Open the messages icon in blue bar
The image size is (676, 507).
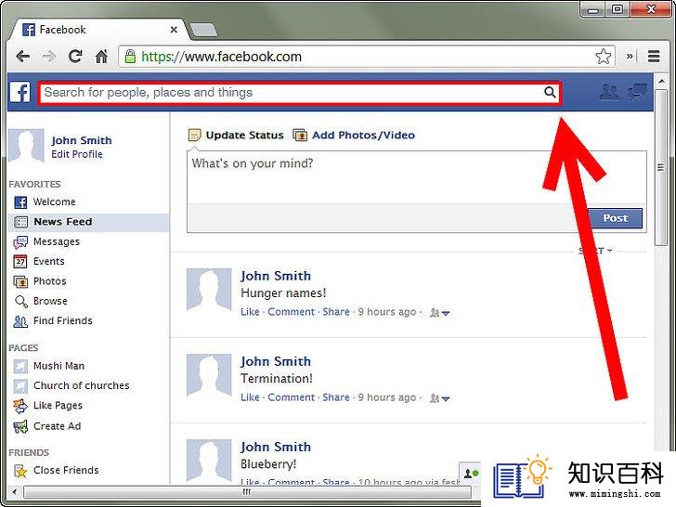(638, 92)
